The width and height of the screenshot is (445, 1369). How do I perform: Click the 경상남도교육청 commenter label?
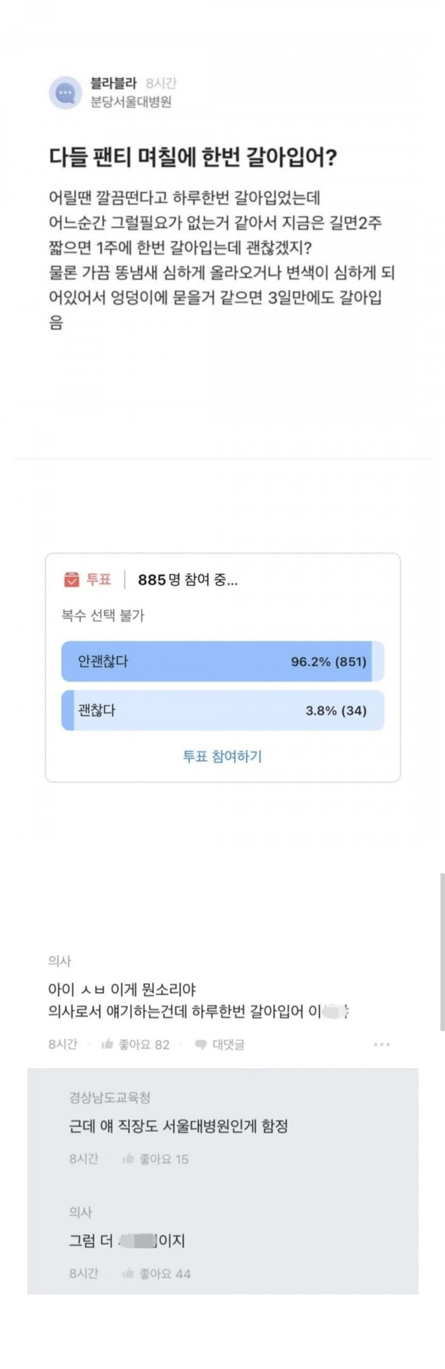click(x=110, y=1097)
